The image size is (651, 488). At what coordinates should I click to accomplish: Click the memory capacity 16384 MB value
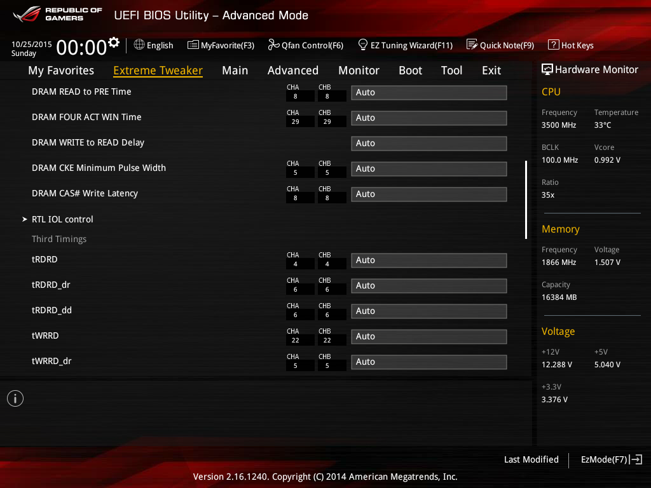[559, 297]
